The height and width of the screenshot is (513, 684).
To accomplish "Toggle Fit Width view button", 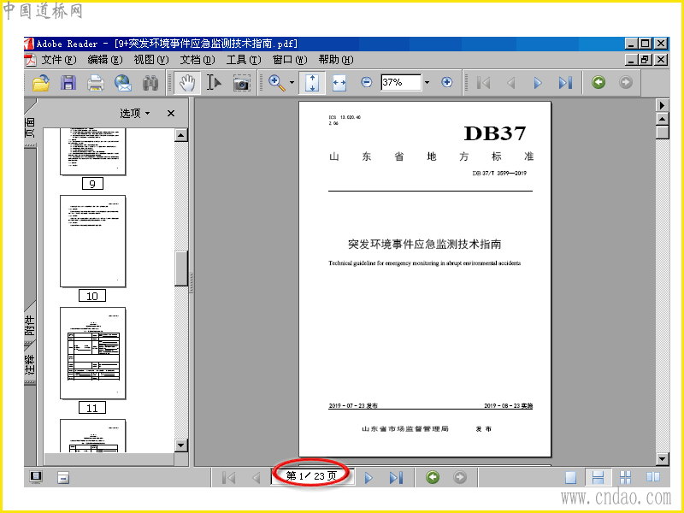I will click(339, 82).
